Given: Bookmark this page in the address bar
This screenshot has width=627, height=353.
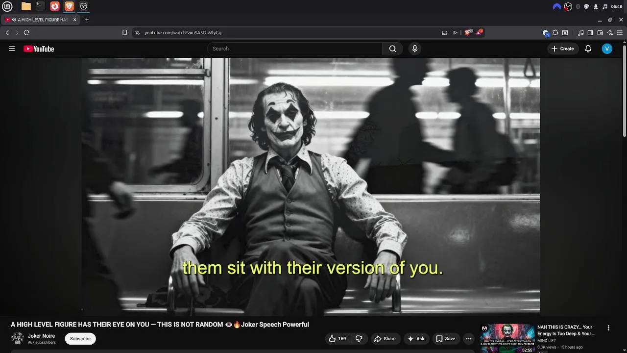Looking at the screenshot, I should point(124,33).
